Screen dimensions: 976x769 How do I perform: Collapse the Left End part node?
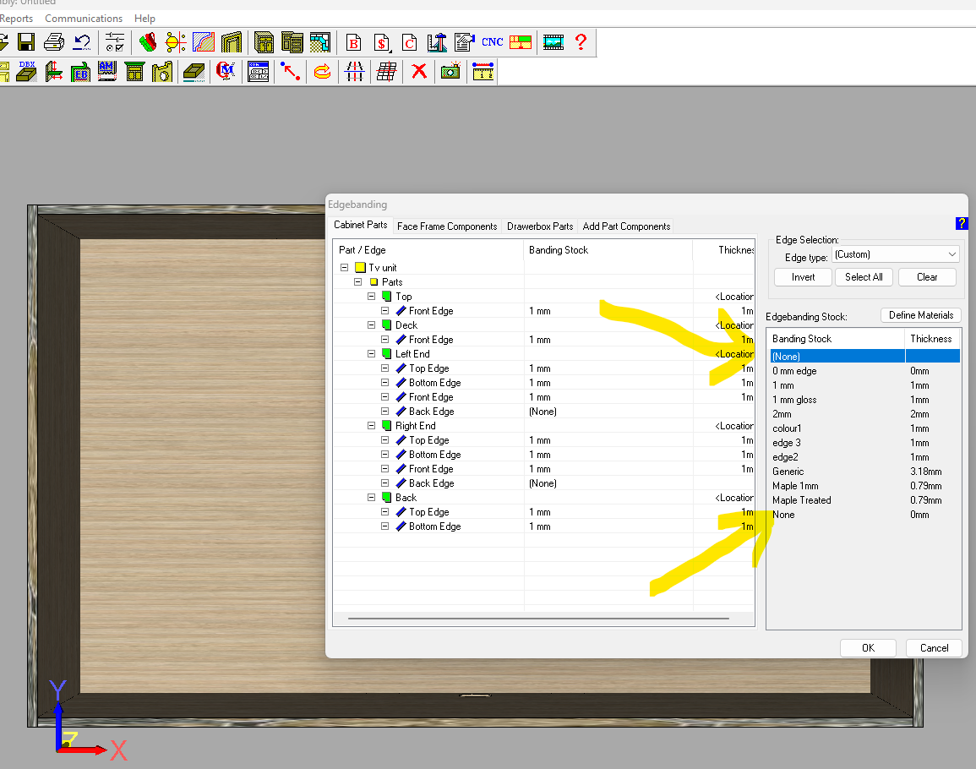pyautogui.click(x=372, y=354)
